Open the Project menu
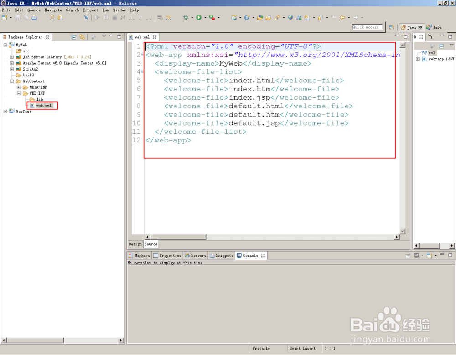The image size is (456, 355). pos(90,10)
